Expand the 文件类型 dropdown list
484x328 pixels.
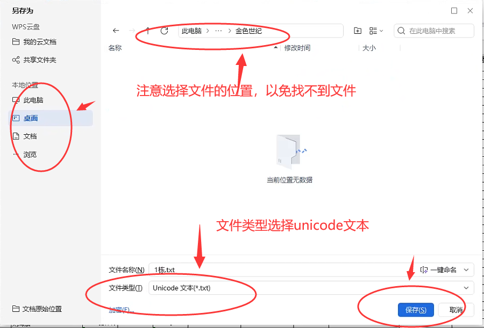pos(466,288)
